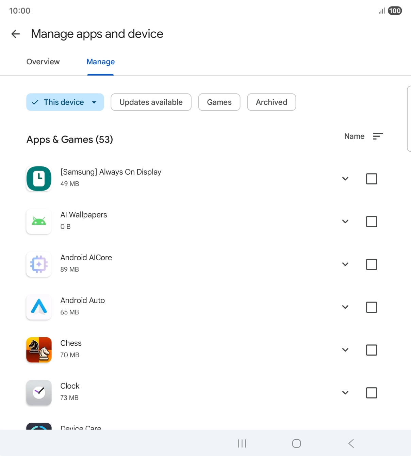This screenshot has height=456, width=411.
Task: Select the Android AICore checkbox
Action: point(371,264)
